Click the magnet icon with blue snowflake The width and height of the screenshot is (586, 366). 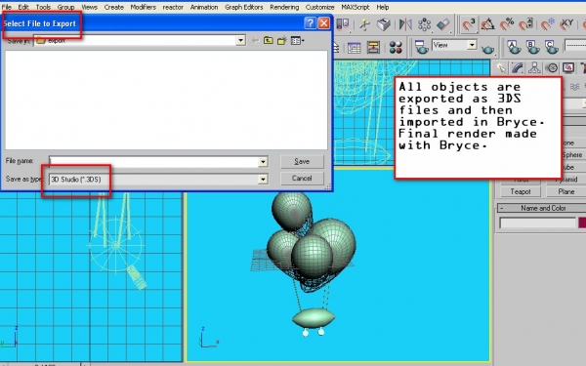[x=548, y=25]
